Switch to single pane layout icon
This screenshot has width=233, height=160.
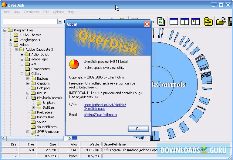point(174,22)
